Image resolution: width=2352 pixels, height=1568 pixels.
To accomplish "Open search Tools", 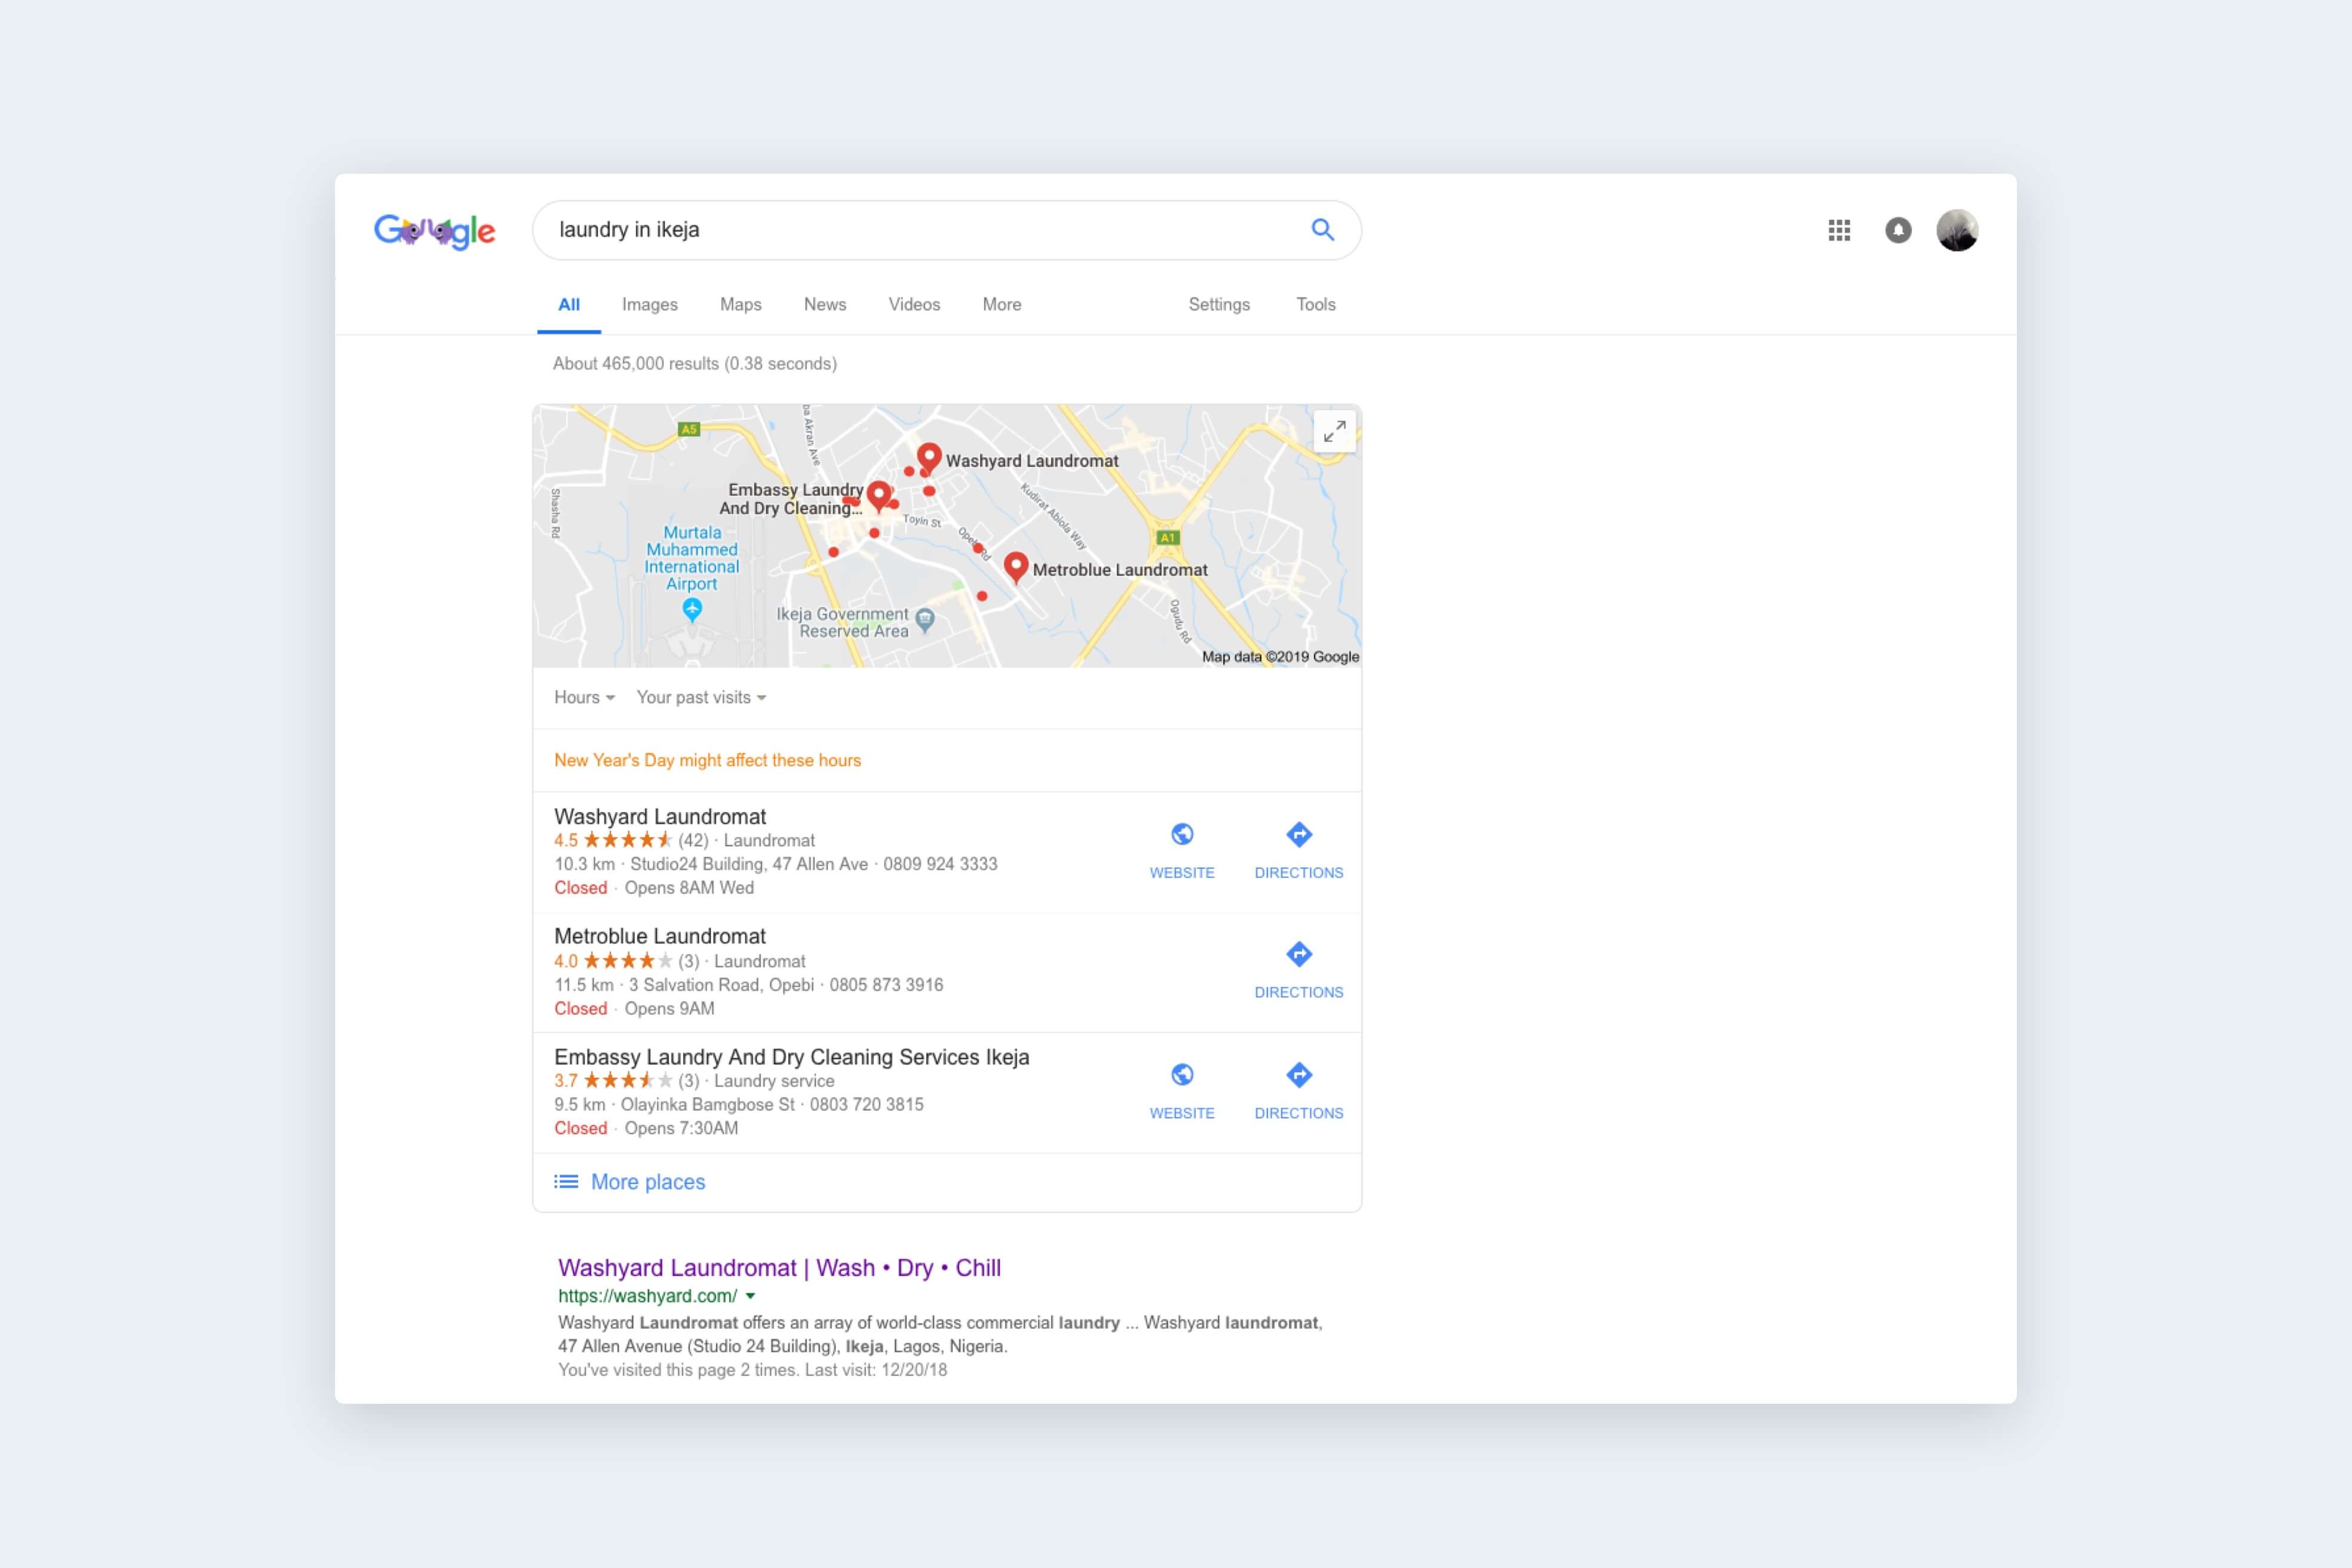I will [x=1316, y=305].
